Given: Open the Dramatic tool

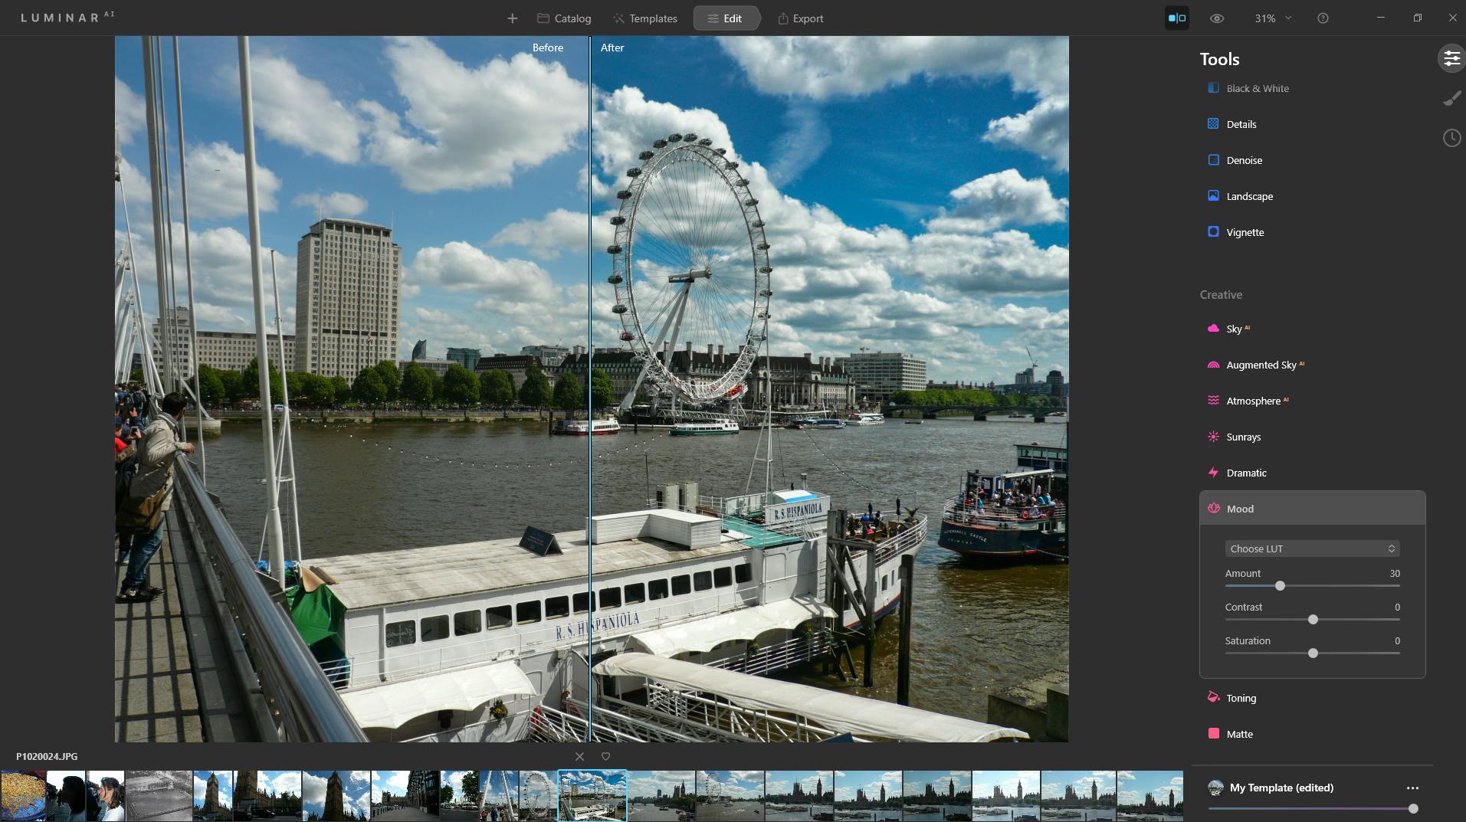Looking at the screenshot, I should coord(1245,473).
